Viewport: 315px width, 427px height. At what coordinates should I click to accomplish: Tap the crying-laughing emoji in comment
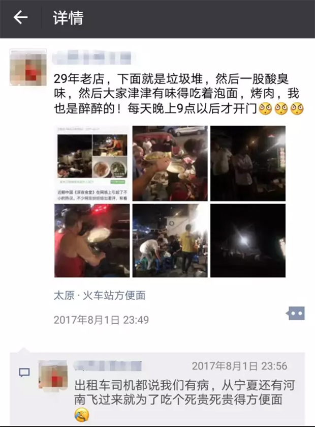pos(81,415)
